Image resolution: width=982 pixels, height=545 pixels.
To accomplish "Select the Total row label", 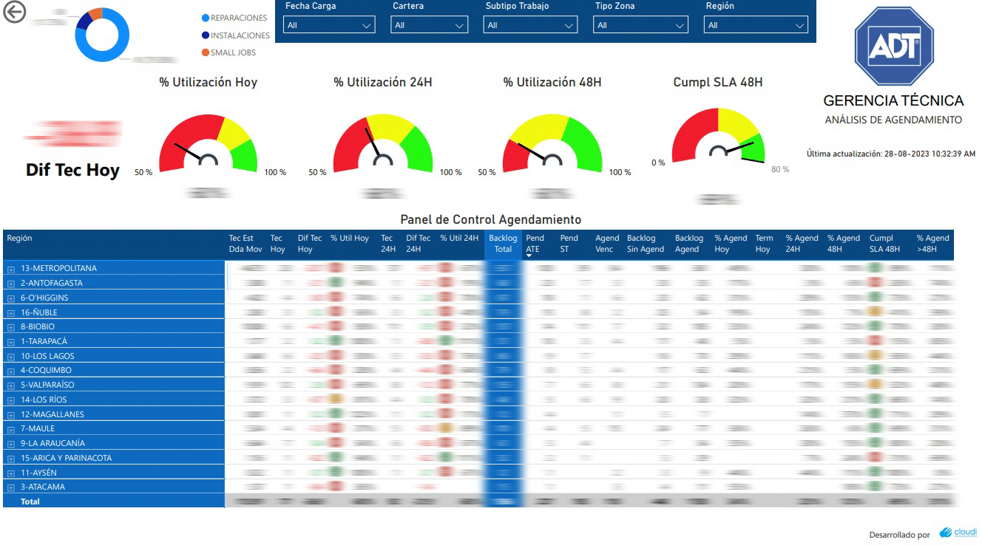I will pyautogui.click(x=30, y=501).
